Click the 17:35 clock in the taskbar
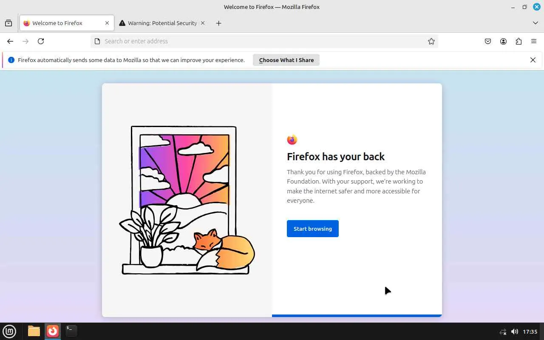The image size is (544, 340). [x=530, y=331]
